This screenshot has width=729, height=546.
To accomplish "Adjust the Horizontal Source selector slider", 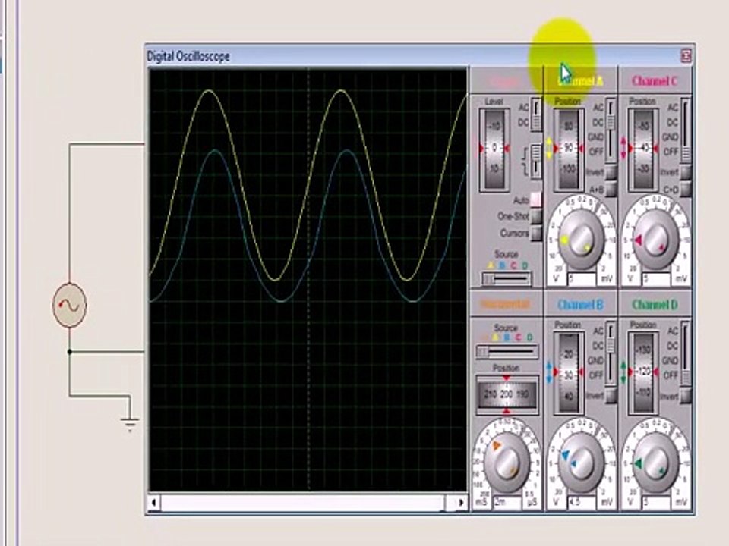I will [x=506, y=352].
